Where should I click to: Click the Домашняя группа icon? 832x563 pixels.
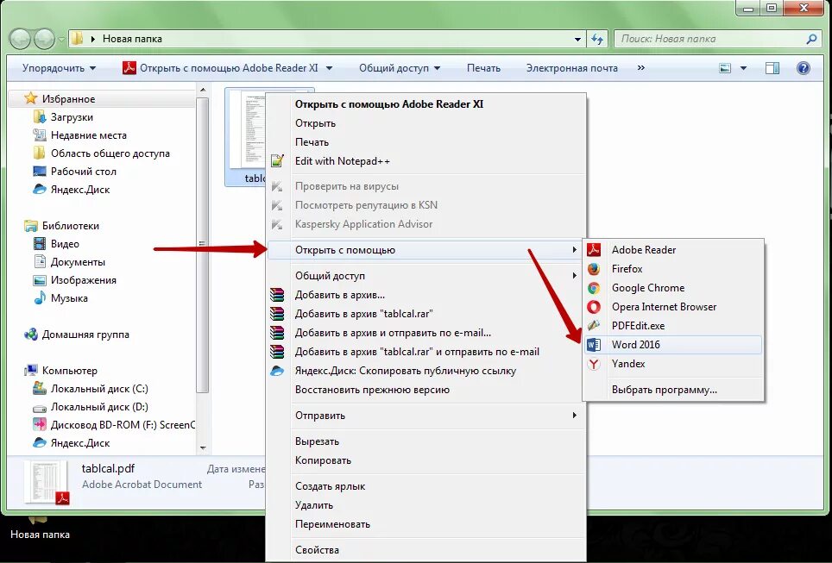(31, 334)
